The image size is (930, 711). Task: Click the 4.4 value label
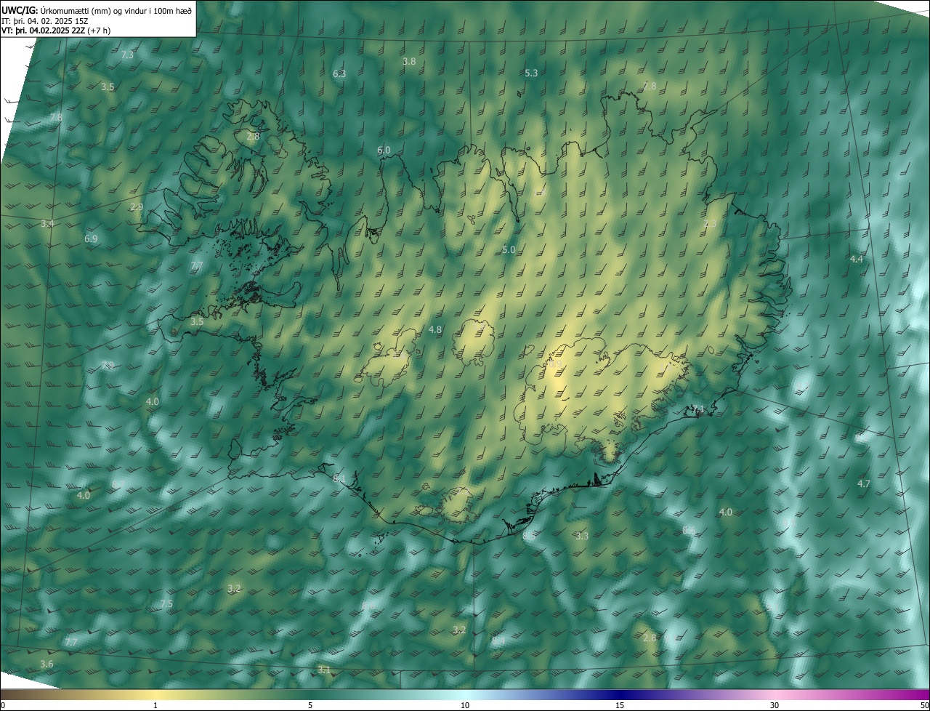(857, 259)
